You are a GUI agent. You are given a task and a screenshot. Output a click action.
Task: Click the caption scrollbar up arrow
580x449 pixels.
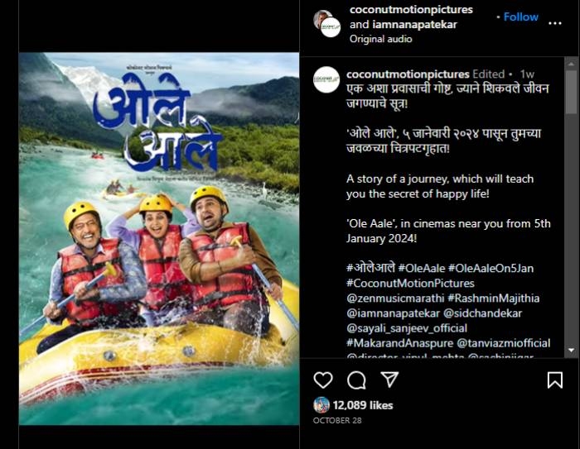pos(571,64)
